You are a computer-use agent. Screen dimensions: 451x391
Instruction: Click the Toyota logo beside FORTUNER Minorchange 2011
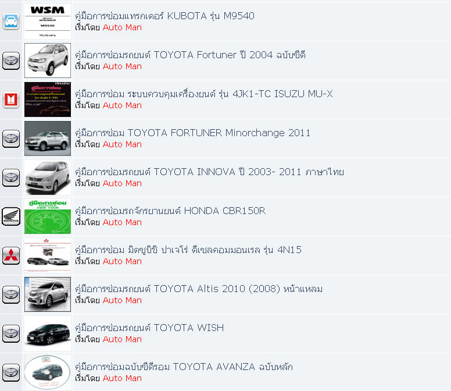pyautogui.click(x=11, y=138)
